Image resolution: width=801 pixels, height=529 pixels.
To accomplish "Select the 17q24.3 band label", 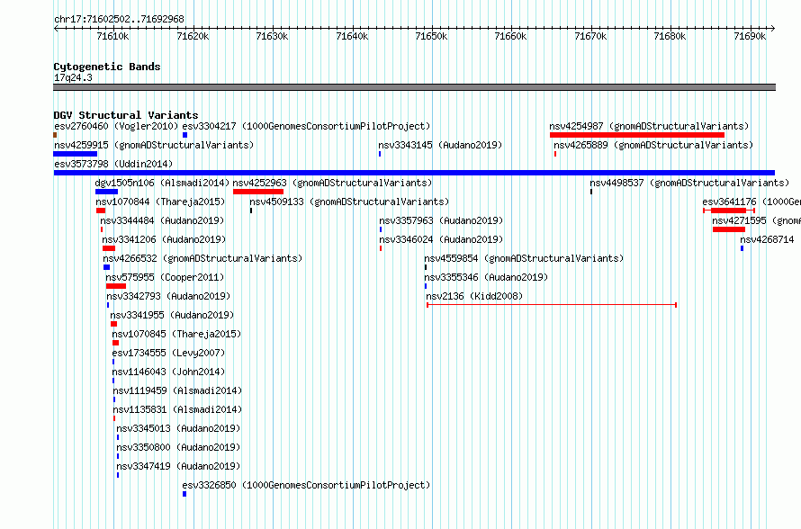I will [x=73, y=78].
